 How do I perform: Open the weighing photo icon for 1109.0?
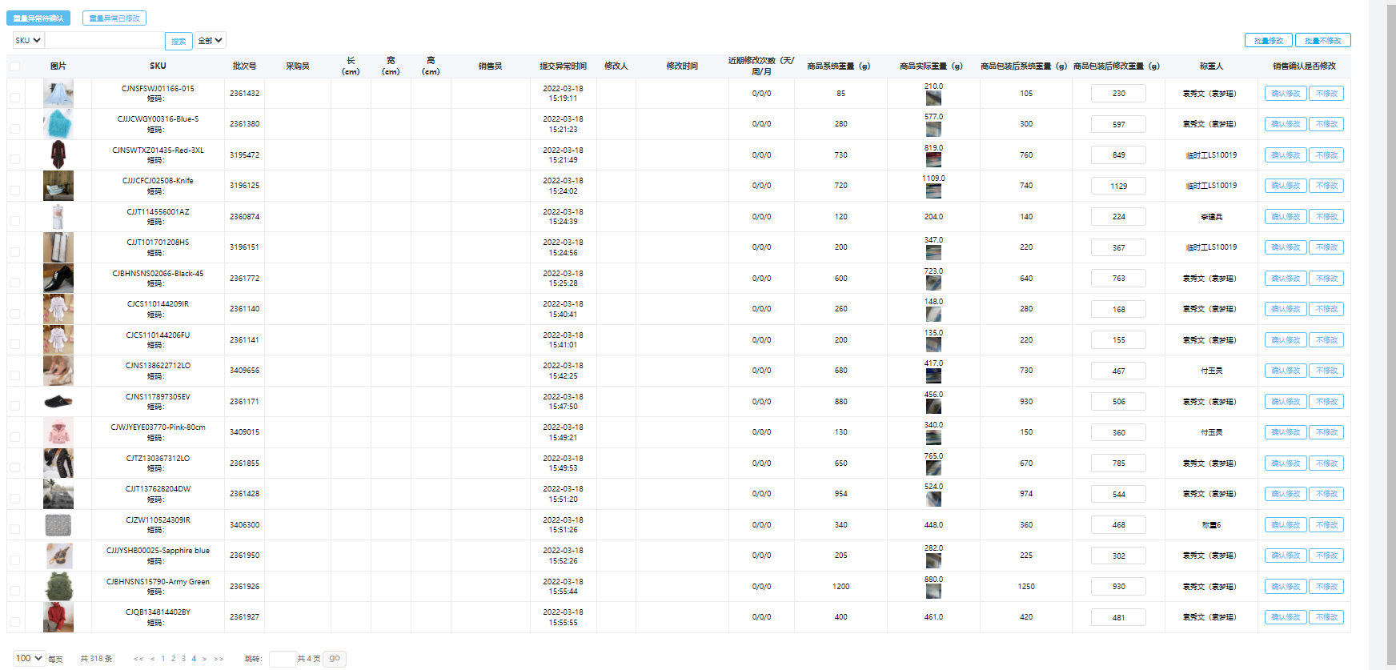point(933,191)
